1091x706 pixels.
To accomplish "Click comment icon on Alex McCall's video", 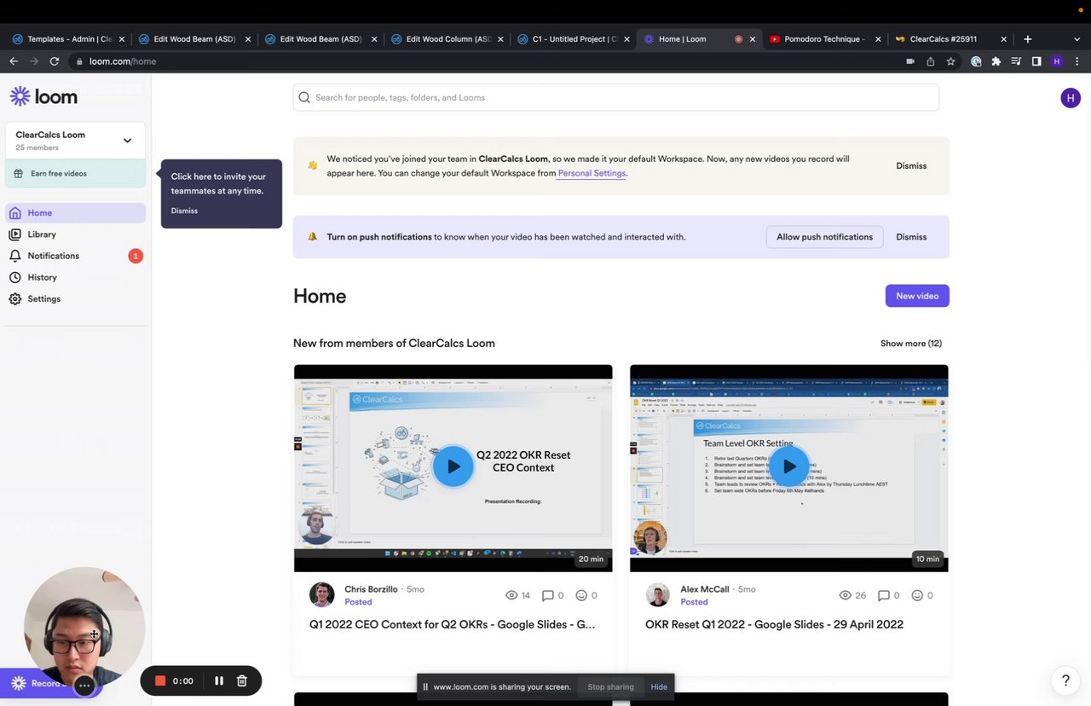I will 884,595.
